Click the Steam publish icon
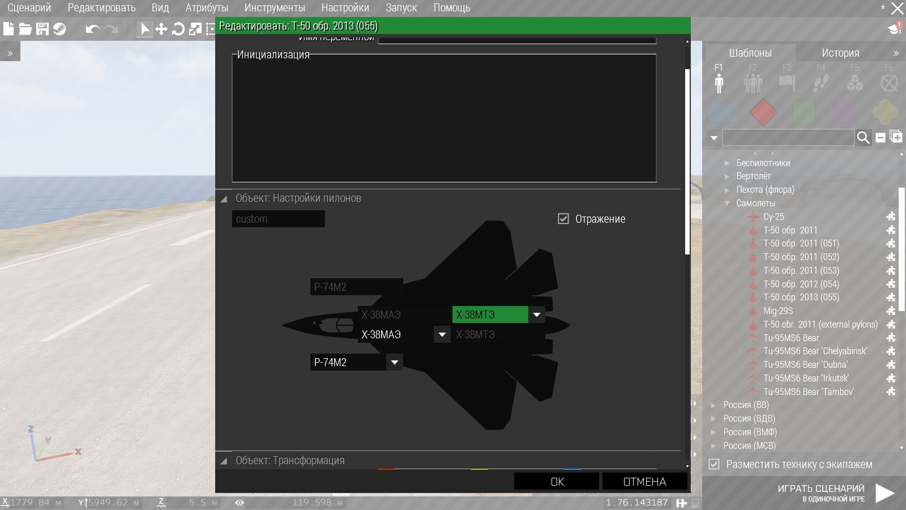The height and width of the screenshot is (510, 906). pos(59,29)
